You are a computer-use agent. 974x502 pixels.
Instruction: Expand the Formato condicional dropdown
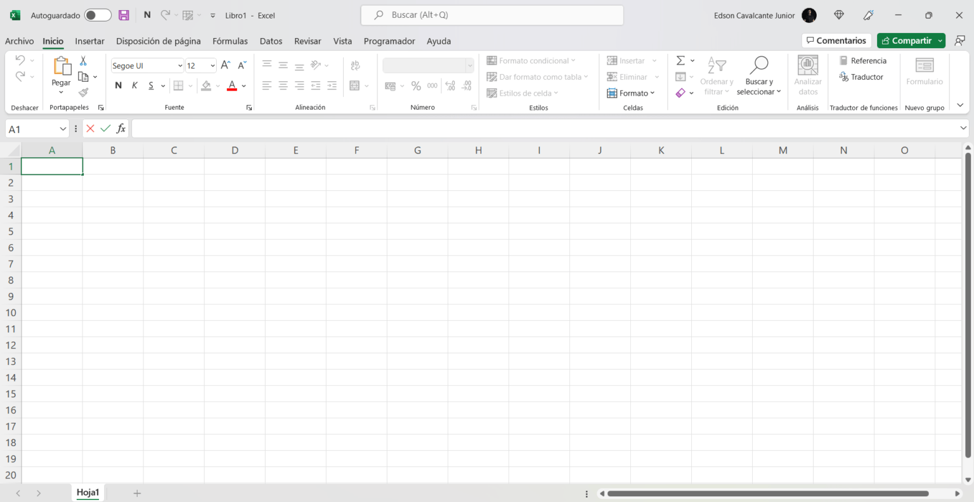[x=575, y=60]
